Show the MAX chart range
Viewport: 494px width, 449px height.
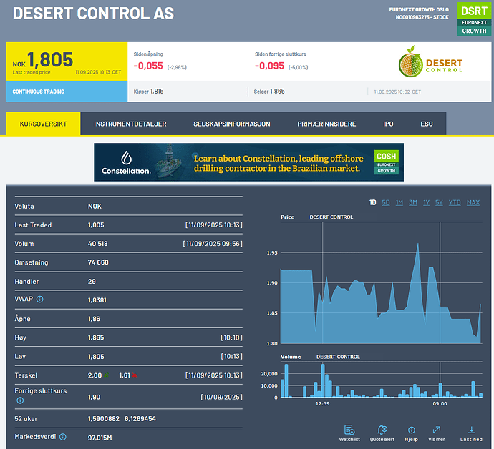473,202
